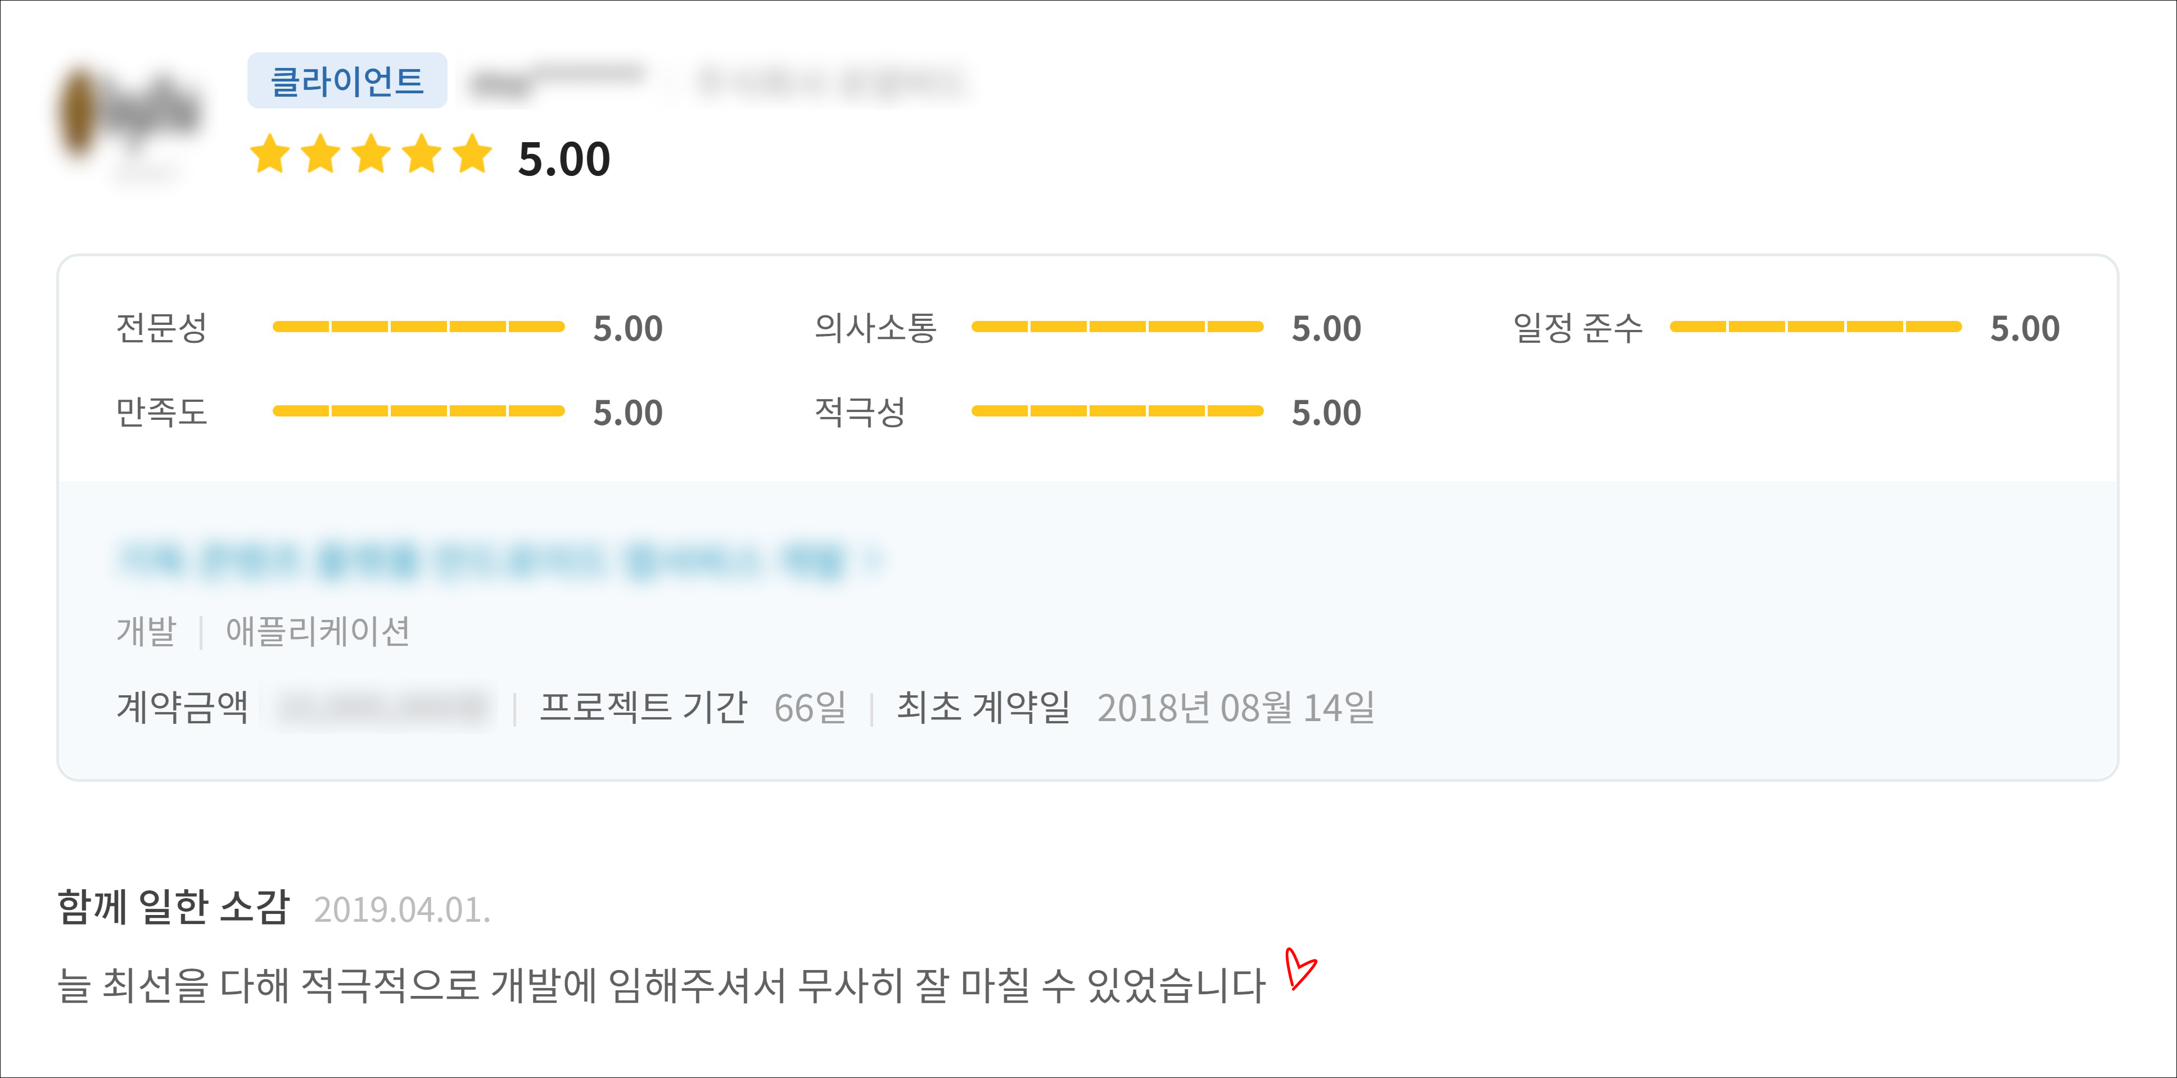Click the fifth yellow rating star

tap(472, 155)
